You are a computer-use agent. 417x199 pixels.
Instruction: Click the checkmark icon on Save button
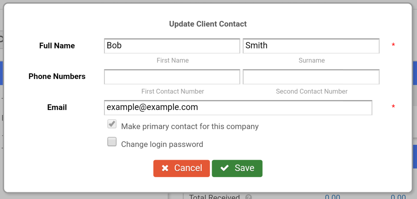coord(225,168)
